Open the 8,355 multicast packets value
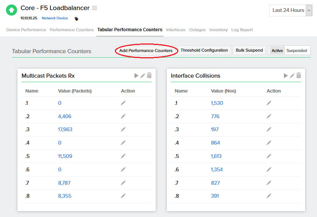 (x=65, y=196)
